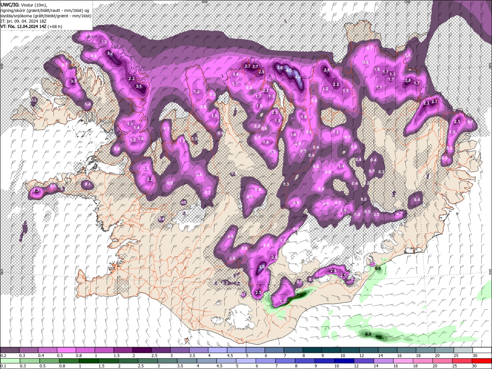
Task: Click the 0.8–1 dark green rain swatch
Action: pyautogui.click(x=68, y=361)
